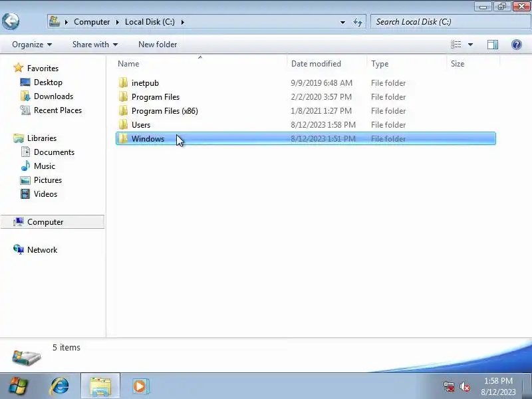Viewport: 532px width, 399px height.
Task: Click Windows Explorer taskbar button
Action: tap(100, 386)
